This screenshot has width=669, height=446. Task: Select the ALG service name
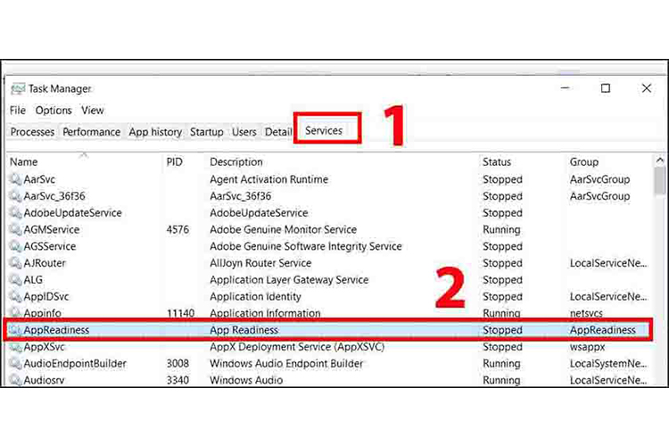pos(33,279)
